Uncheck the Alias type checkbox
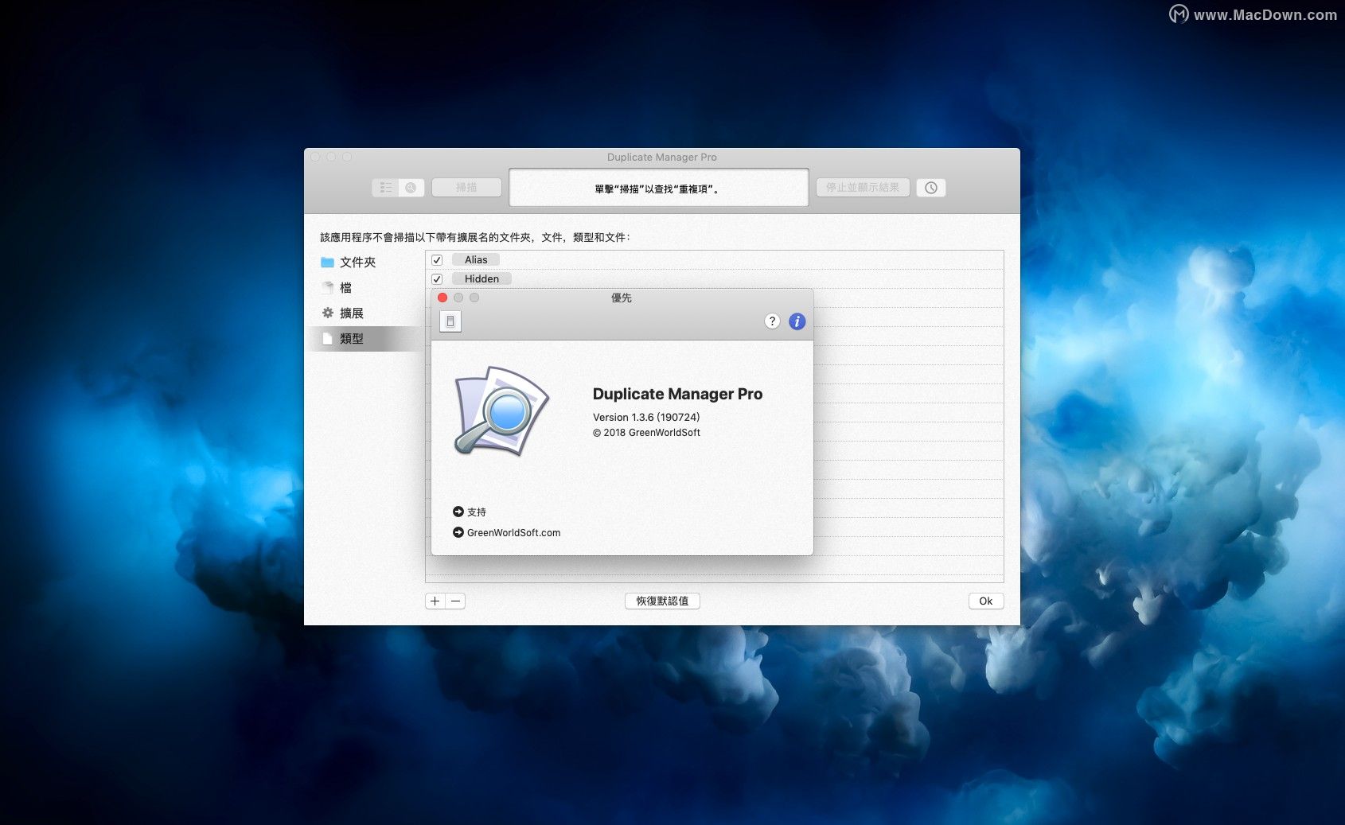Image resolution: width=1345 pixels, height=825 pixels. click(x=437, y=260)
